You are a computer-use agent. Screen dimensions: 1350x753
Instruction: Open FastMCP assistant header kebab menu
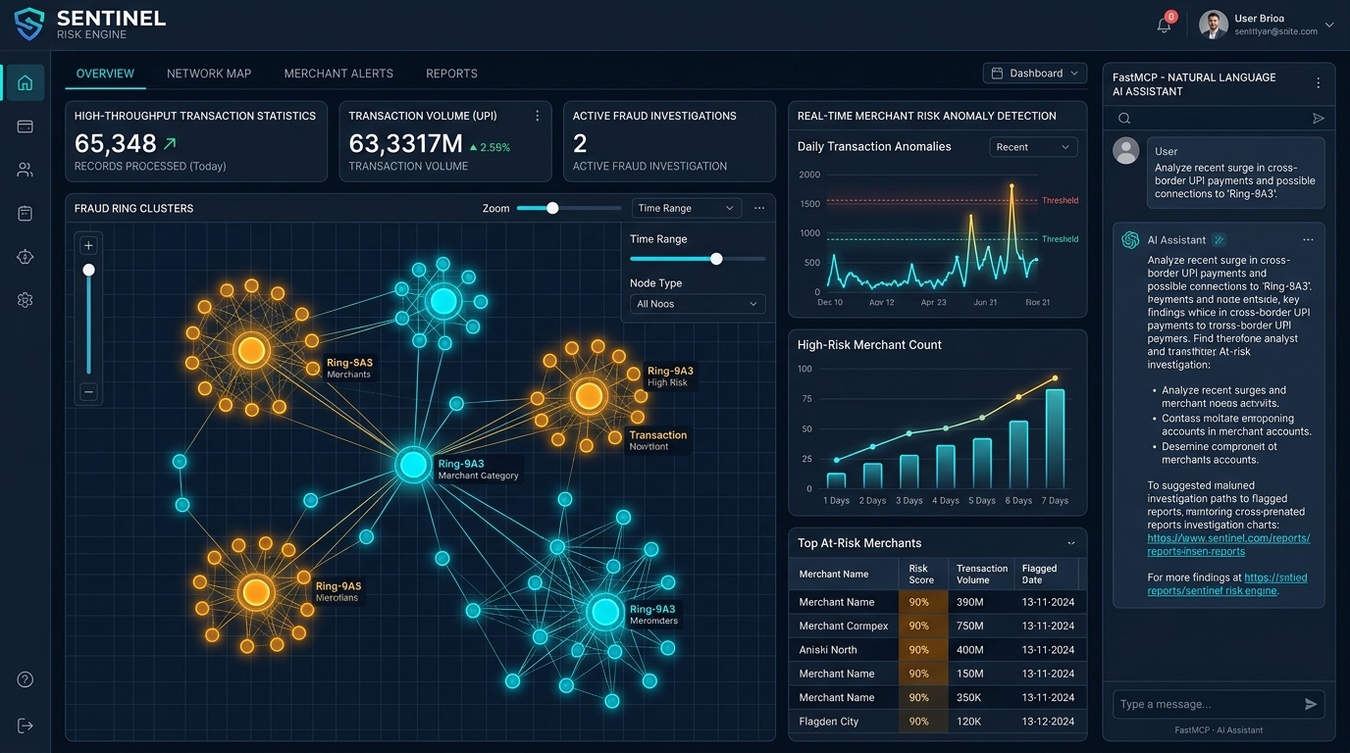(x=1319, y=83)
